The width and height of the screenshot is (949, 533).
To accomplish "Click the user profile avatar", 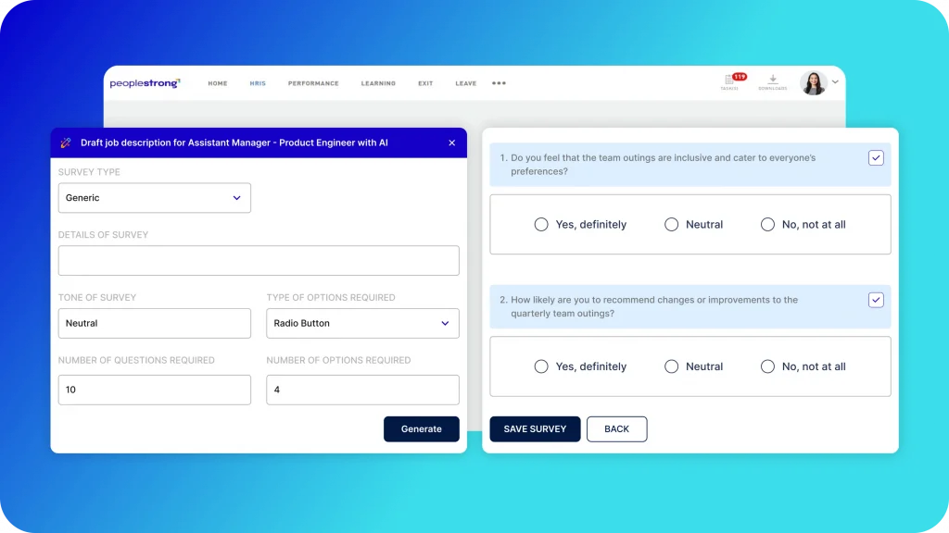I will (x=813, y=83).
